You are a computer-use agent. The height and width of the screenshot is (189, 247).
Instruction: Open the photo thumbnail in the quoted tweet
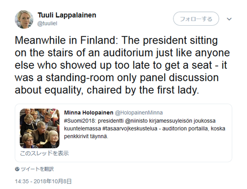(40, 128)
